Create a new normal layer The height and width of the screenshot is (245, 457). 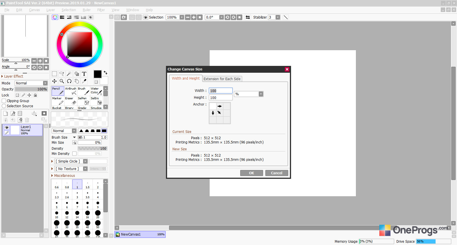[5, 113]
